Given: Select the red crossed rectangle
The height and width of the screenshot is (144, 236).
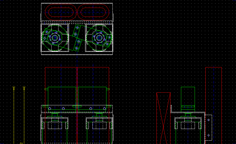Looking at the screenshot, I should (164, 118).
